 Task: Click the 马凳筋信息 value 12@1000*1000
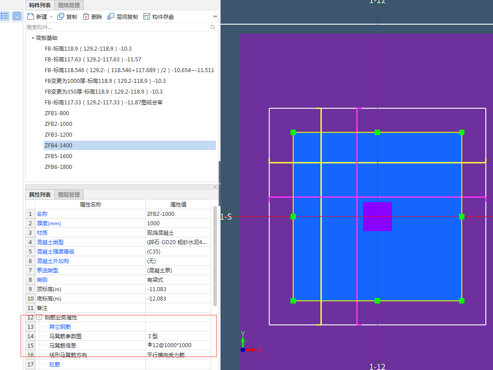[x=178, y=345]
